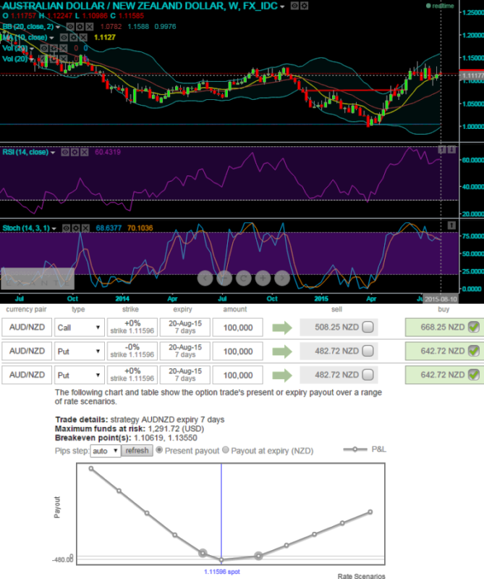484x579 pixels.
Task: Expand the RSI (14, close) indicator menu
Action: 53,153
